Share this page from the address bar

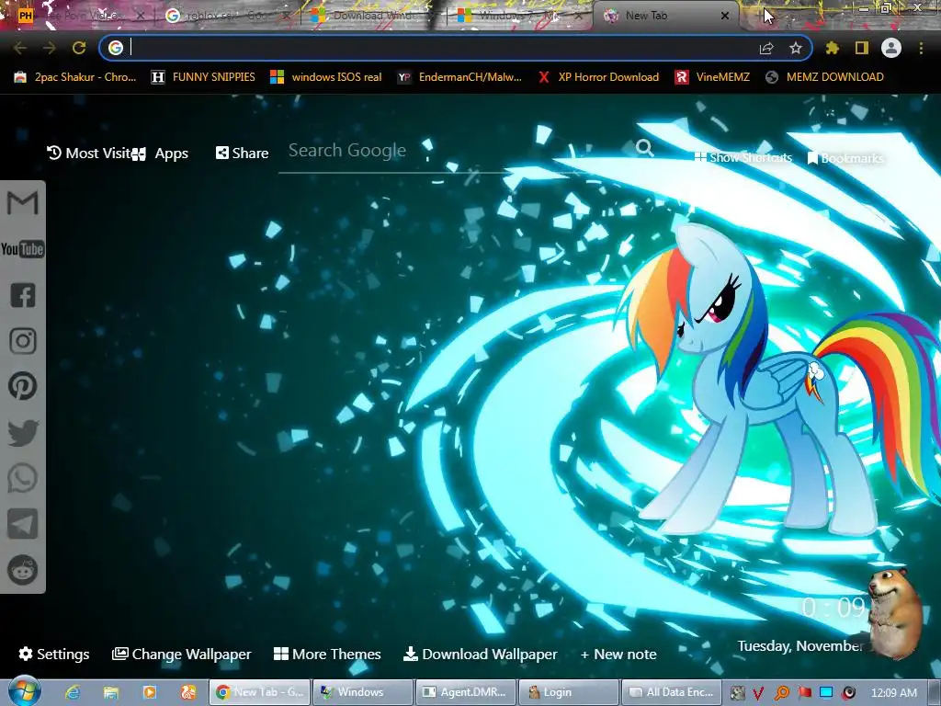tap(766, 48)
